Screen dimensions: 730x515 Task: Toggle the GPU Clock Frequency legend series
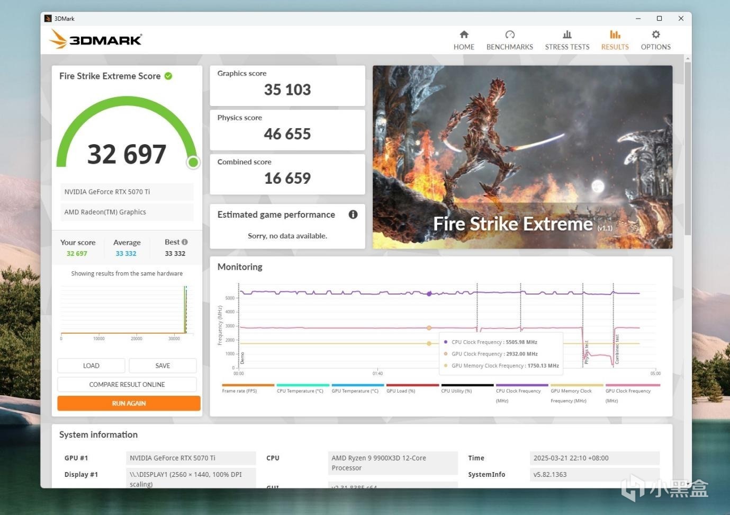[633, 394]
